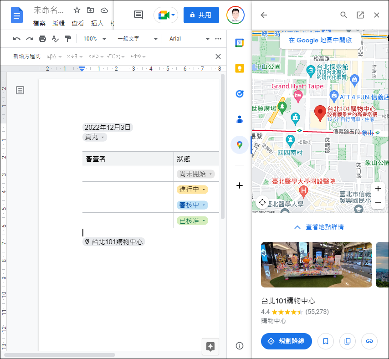The height and width of the screenshot is (359, 389).
Task: Open the 檔案 menu
Action: pos(39,23)
